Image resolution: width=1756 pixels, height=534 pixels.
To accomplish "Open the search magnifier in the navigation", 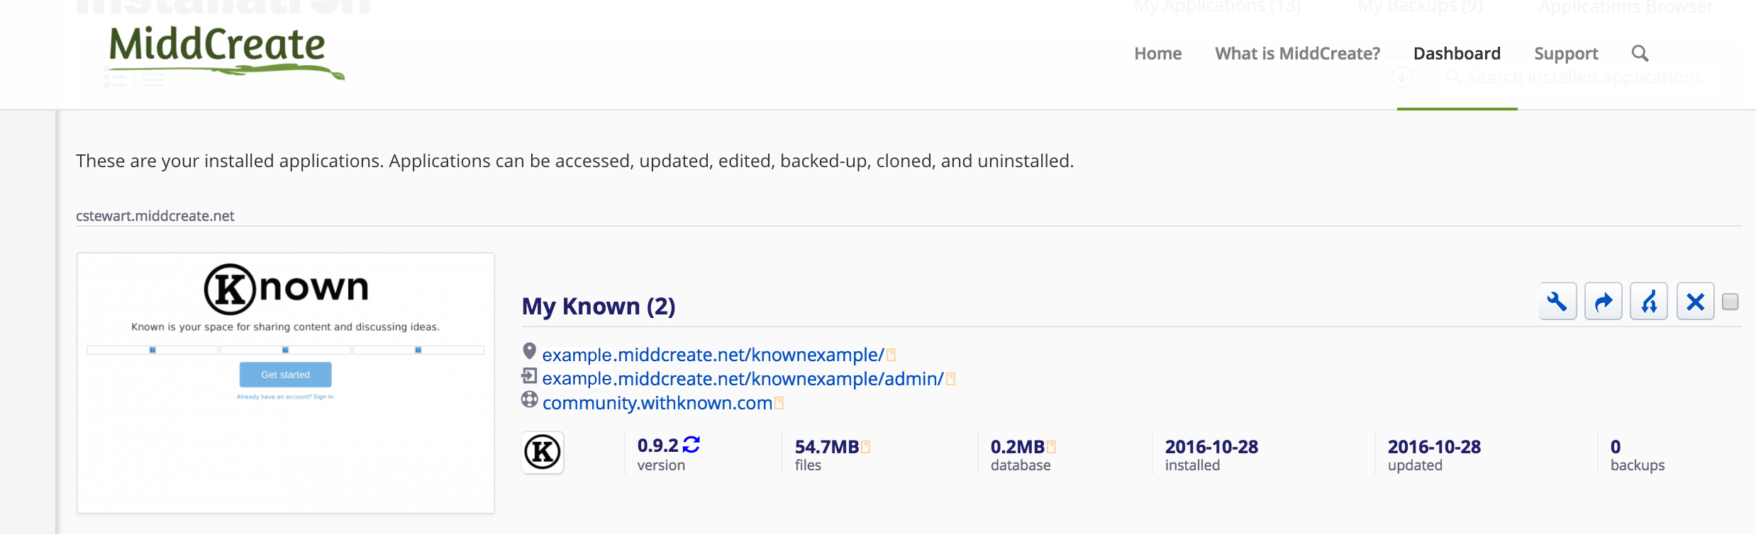I will pos(1640,54).
